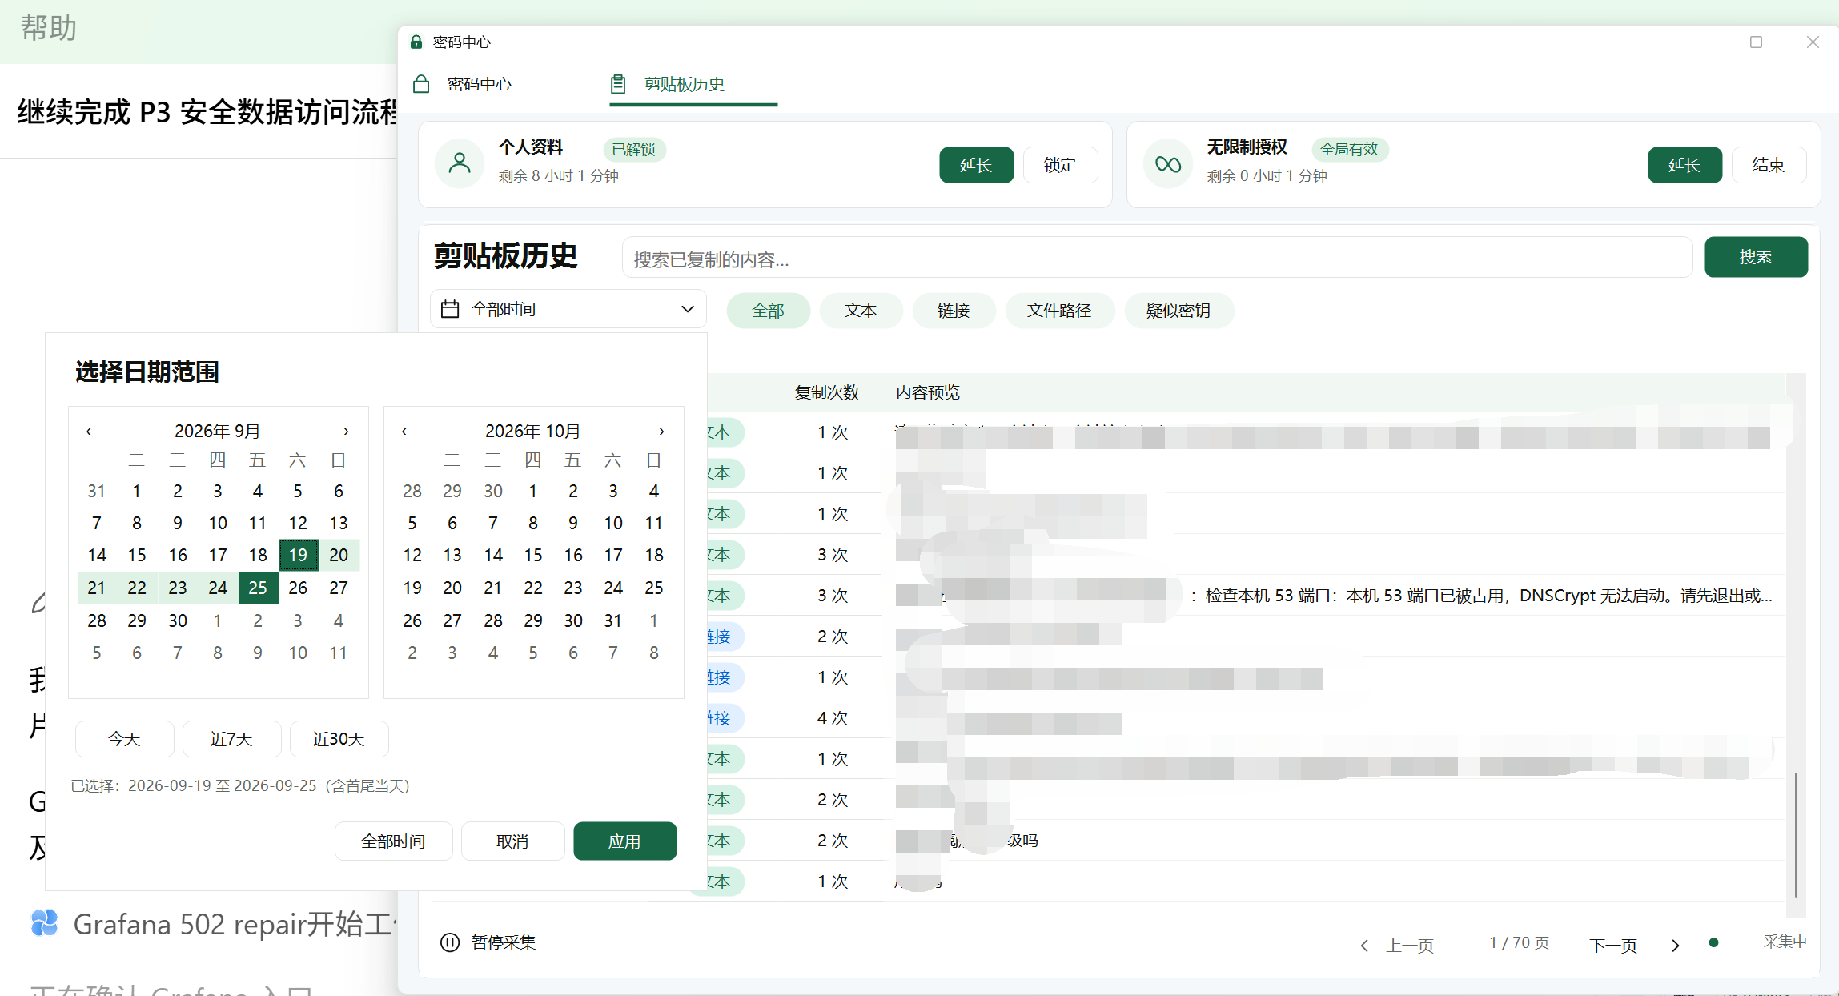Click the clipboard list vertical scrollbar
Image resolution: width=1839 pixels, height=996 pixels.
[x=1796, y=834]
